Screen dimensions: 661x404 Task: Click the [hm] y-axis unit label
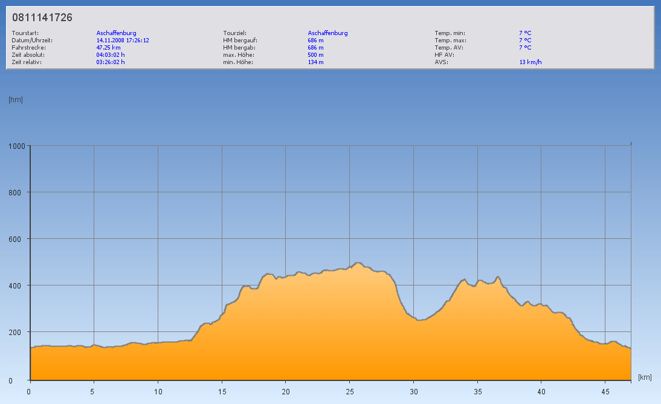pyautogui.click(x=16, y=99)
